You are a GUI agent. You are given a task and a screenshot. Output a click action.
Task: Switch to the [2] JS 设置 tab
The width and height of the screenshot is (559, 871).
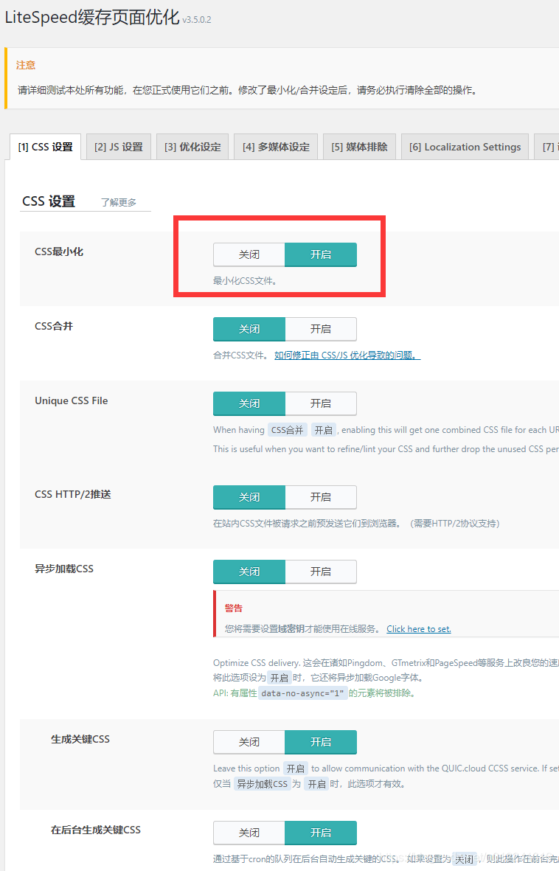[x=118, y=147]
